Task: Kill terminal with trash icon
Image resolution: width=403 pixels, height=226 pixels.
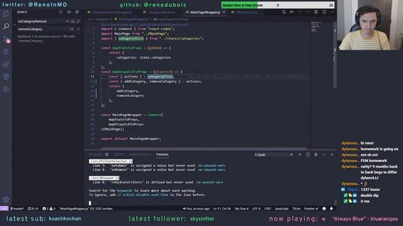Action: point(316,154)
